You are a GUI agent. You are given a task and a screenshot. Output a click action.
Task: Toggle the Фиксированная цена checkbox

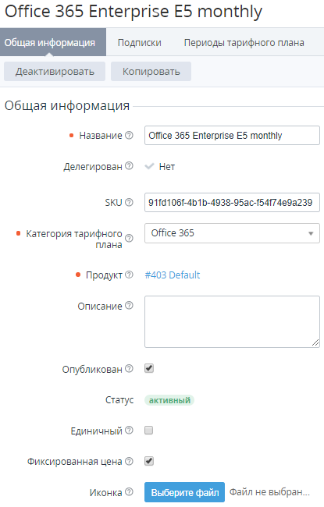tap(149, 461)
